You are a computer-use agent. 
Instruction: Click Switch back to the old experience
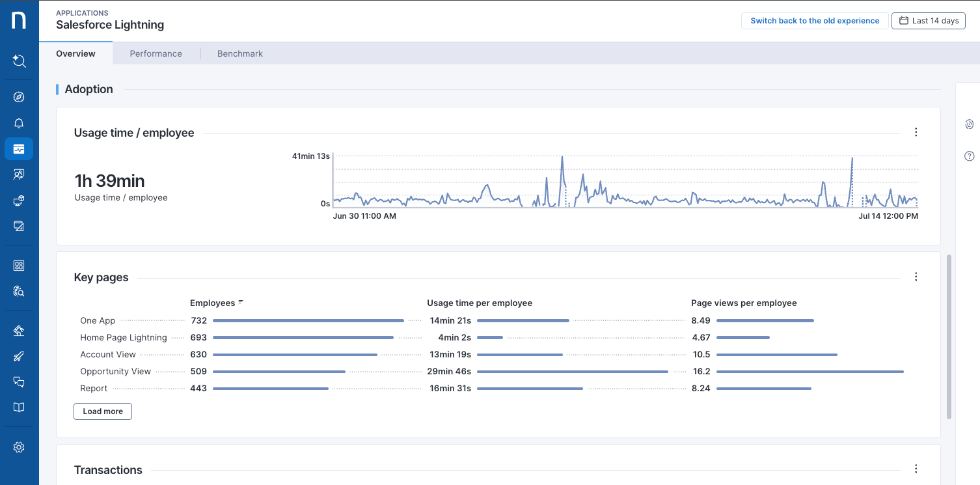point(814,21)
